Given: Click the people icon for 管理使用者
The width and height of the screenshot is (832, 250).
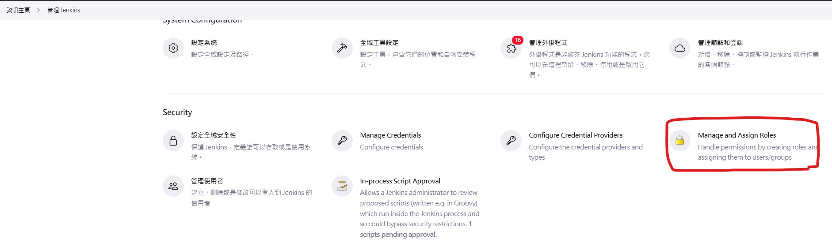Looking at the screenshot, I should coord(173,186).
